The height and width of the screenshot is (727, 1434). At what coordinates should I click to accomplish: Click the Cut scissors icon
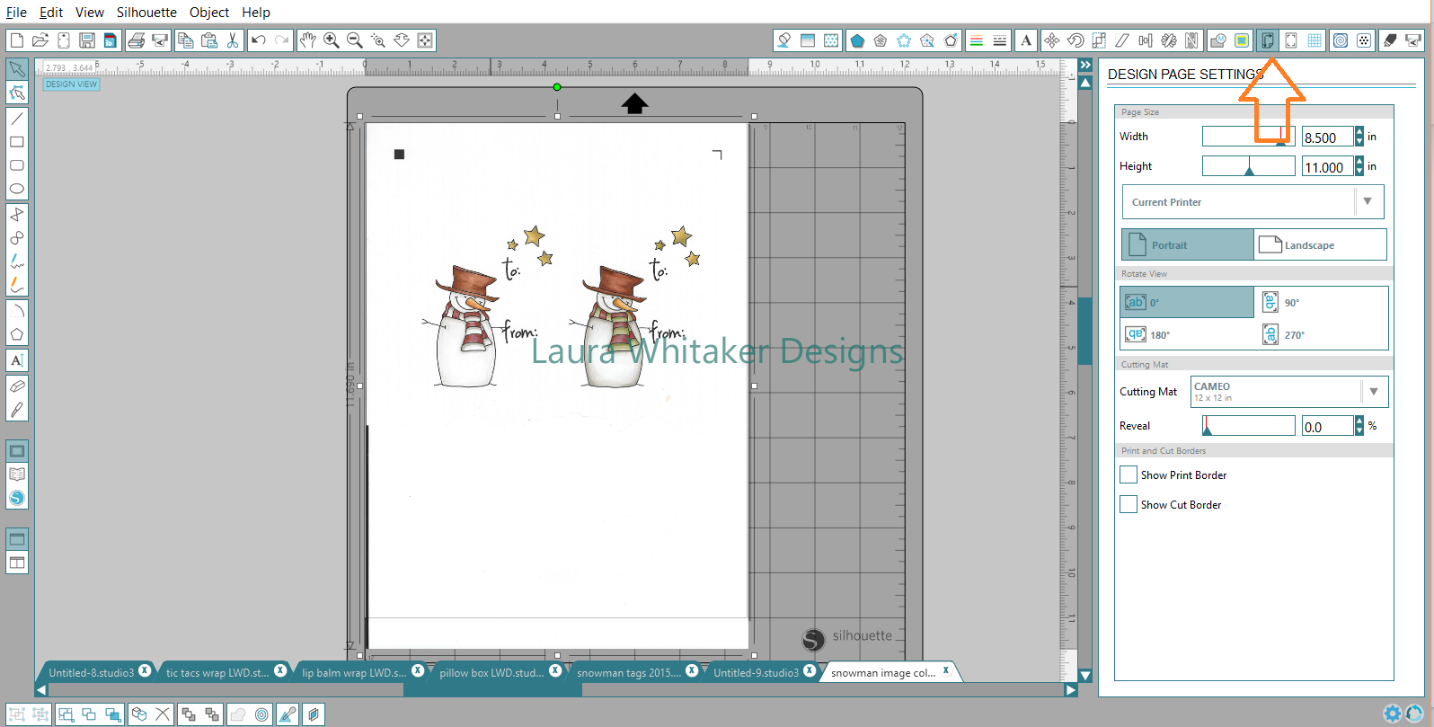click(233, 40)
